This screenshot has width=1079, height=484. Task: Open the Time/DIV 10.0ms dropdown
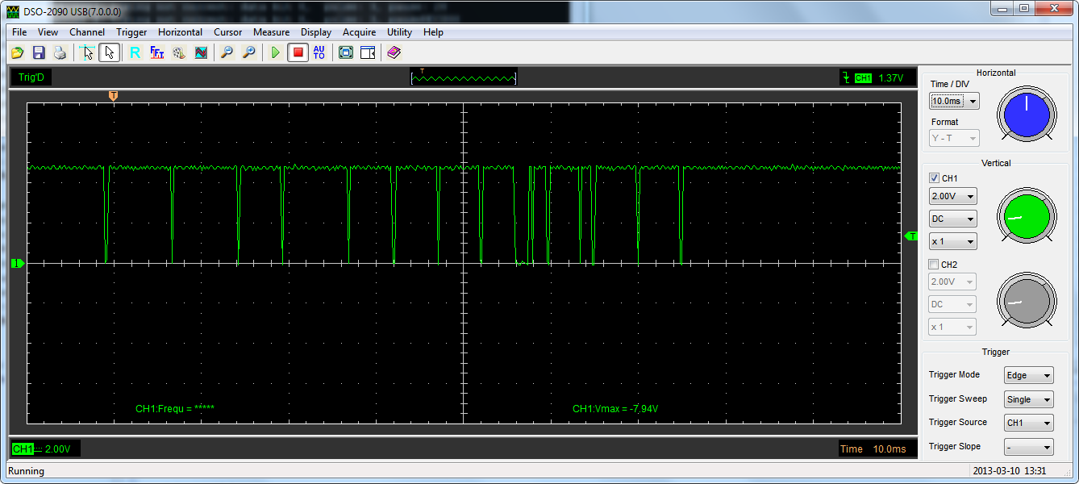point(954,101)
